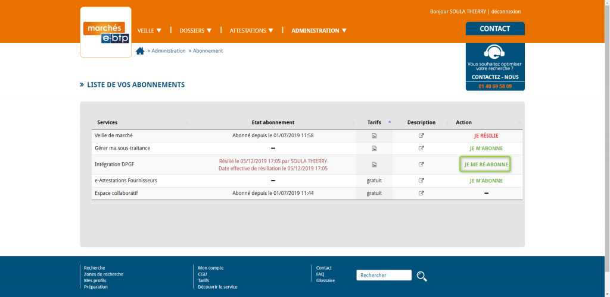Click LISTE DE VOS ABONNEMENTS heading
This screenshot has width=610, height=297.
click(136, 84)
